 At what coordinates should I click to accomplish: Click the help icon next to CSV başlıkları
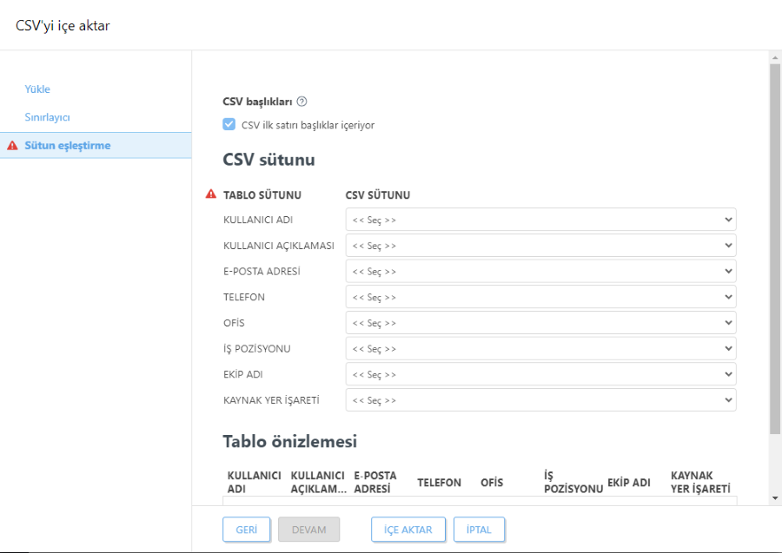[x=301, y=101]
